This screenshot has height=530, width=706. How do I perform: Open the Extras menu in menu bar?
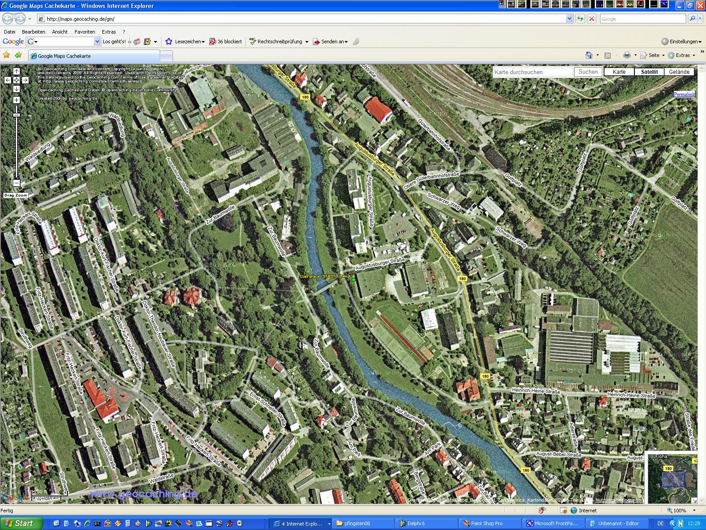click(x=109, y=32)
